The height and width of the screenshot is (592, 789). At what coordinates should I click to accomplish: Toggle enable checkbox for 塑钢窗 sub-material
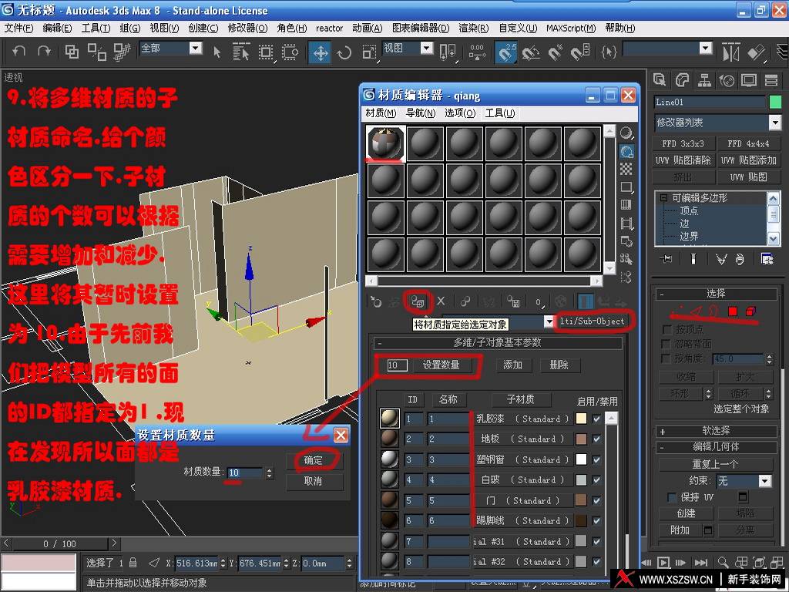(597, 459)
